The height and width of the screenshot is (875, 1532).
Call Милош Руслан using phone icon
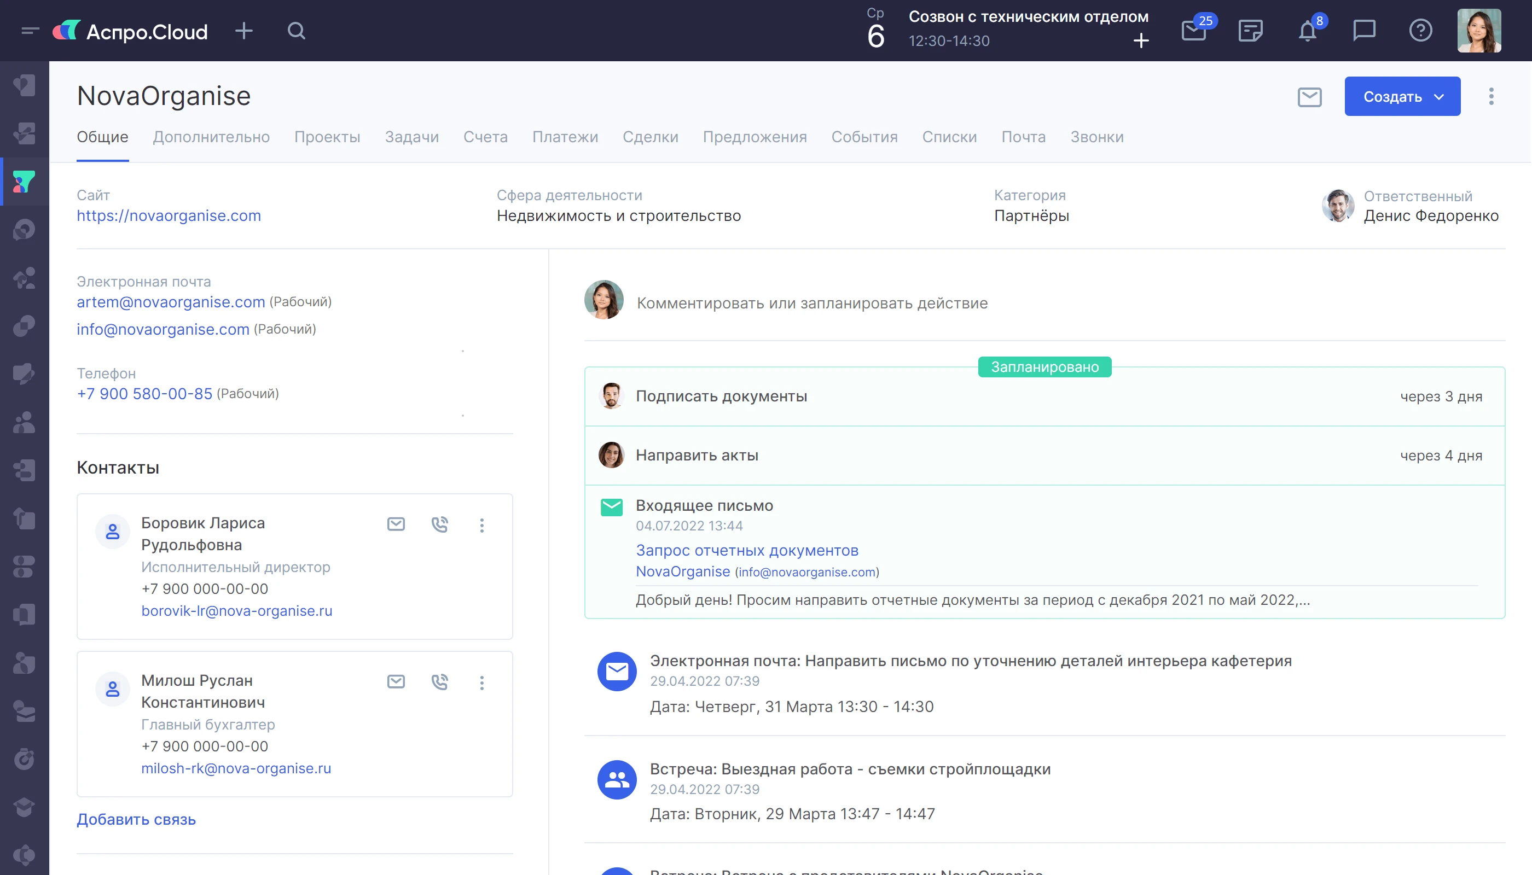439,681
